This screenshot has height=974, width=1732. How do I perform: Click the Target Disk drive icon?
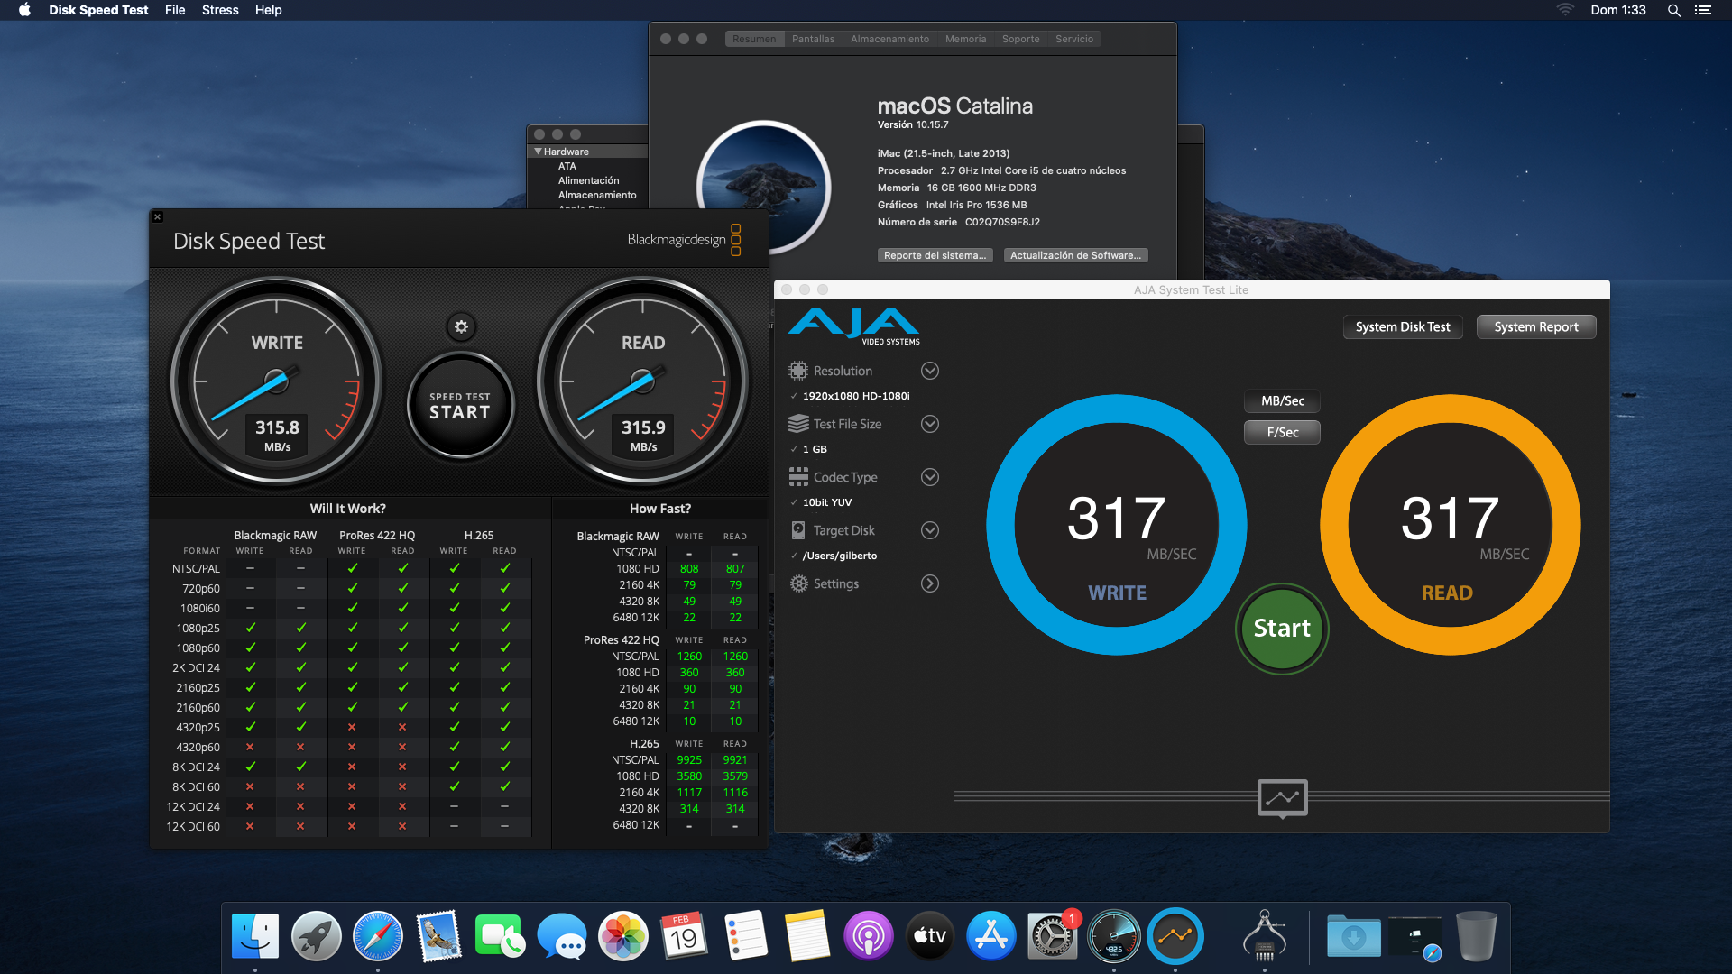click(797, 530)
